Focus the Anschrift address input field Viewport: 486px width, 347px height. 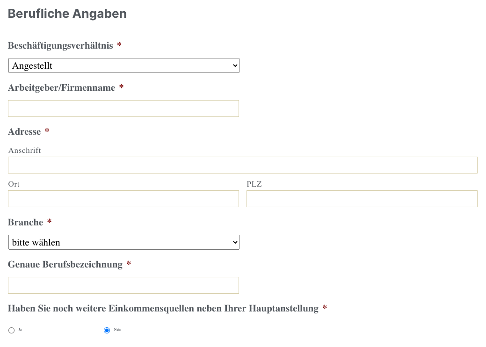coord(242,165)
